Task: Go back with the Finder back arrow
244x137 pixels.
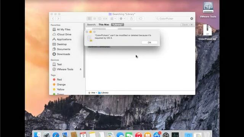Action: pyautogui.click(x=53, y=19)
